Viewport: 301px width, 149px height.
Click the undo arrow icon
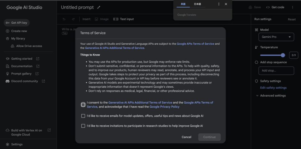(x=64, y=19)
